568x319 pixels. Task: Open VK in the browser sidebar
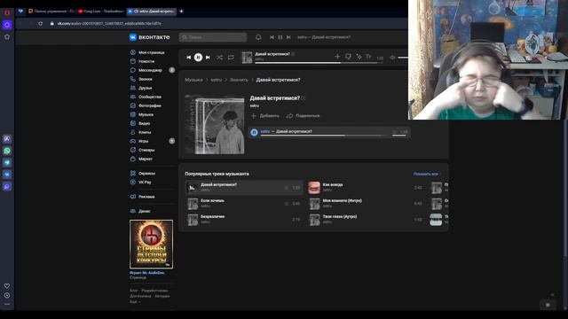click(x=7, y=175)
